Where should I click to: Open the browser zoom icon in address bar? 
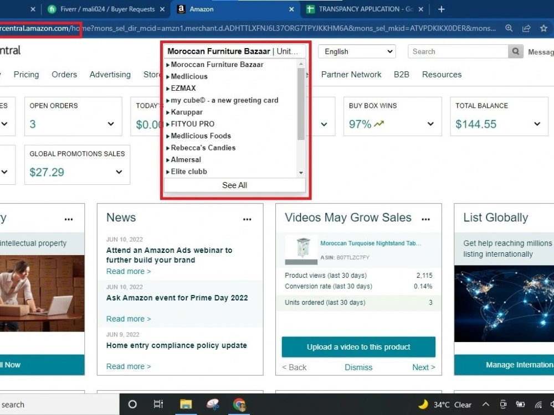(x=509, y=28)
